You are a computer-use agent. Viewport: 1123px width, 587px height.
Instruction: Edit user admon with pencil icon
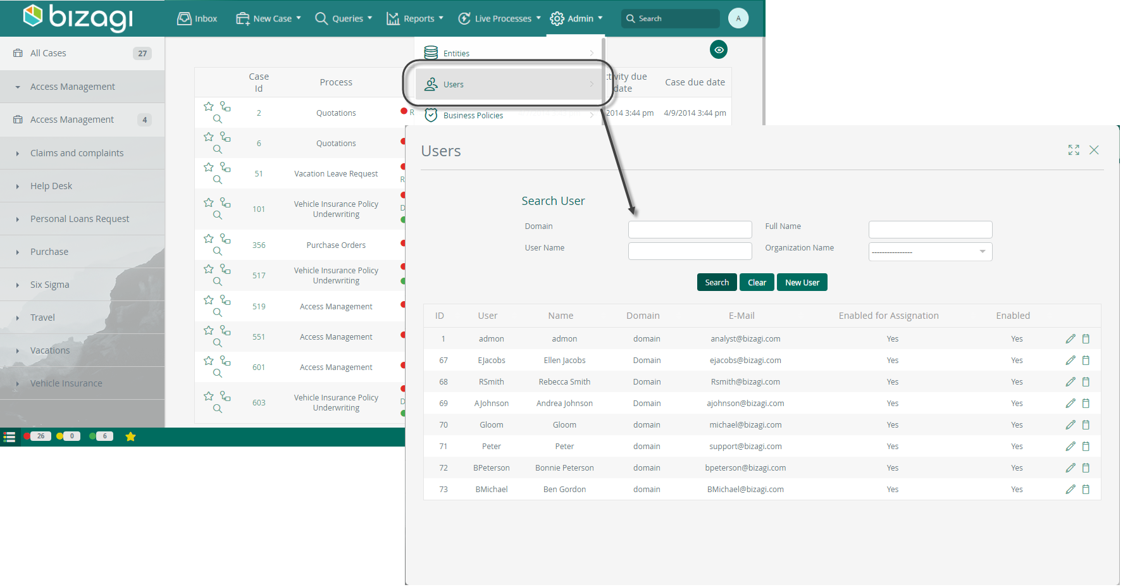click(x=1070, y=339)
